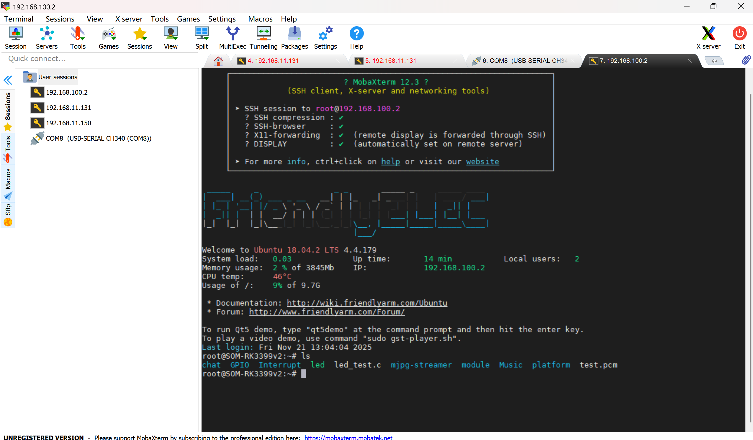The width and height of the screenshot is (753, 440).
Task: Open the Tunneling tool
Action: point(263,38)
